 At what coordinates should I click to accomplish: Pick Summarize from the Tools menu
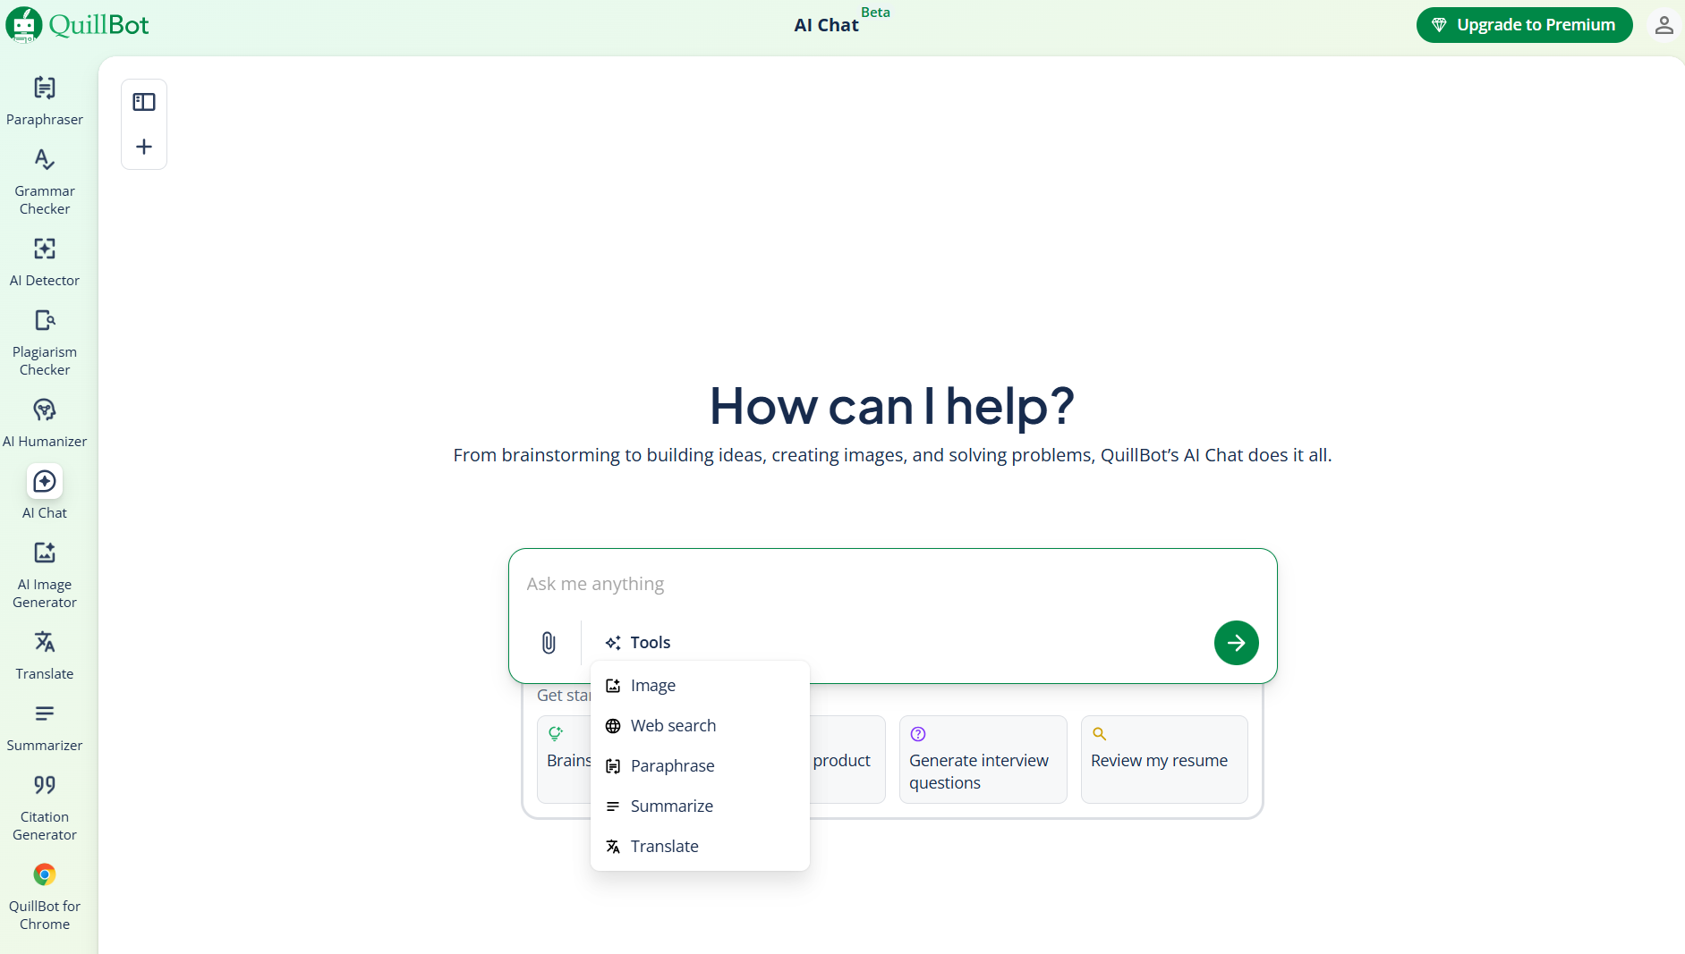(671, 806)
